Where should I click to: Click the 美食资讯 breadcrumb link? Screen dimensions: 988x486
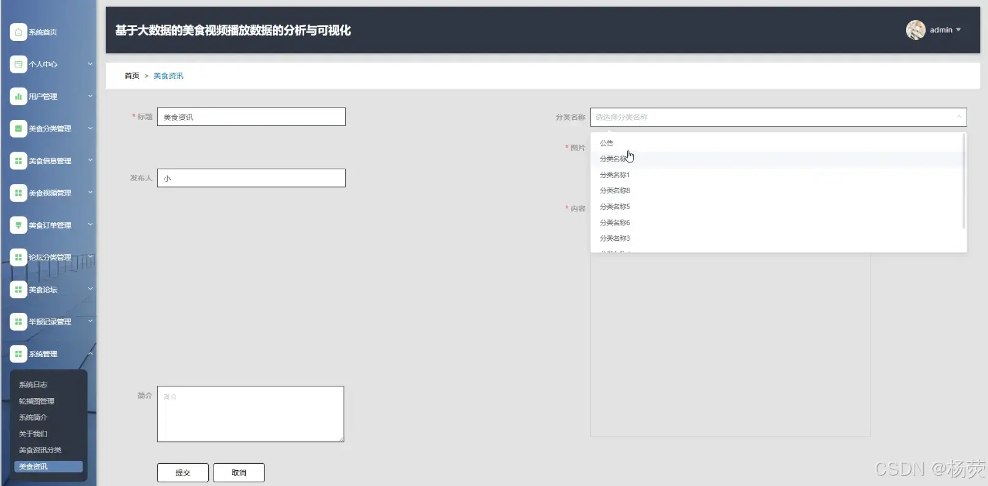coord(168,76)
